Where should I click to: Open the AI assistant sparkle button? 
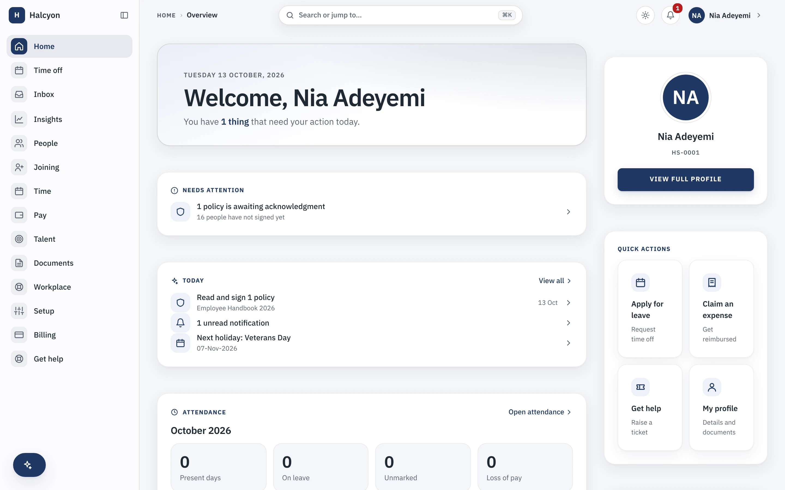click(29, 465)
